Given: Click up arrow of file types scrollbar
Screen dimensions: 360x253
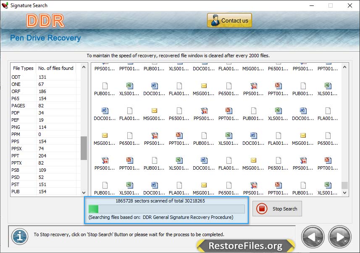Looking at the screenshot, I should point(84,67).
